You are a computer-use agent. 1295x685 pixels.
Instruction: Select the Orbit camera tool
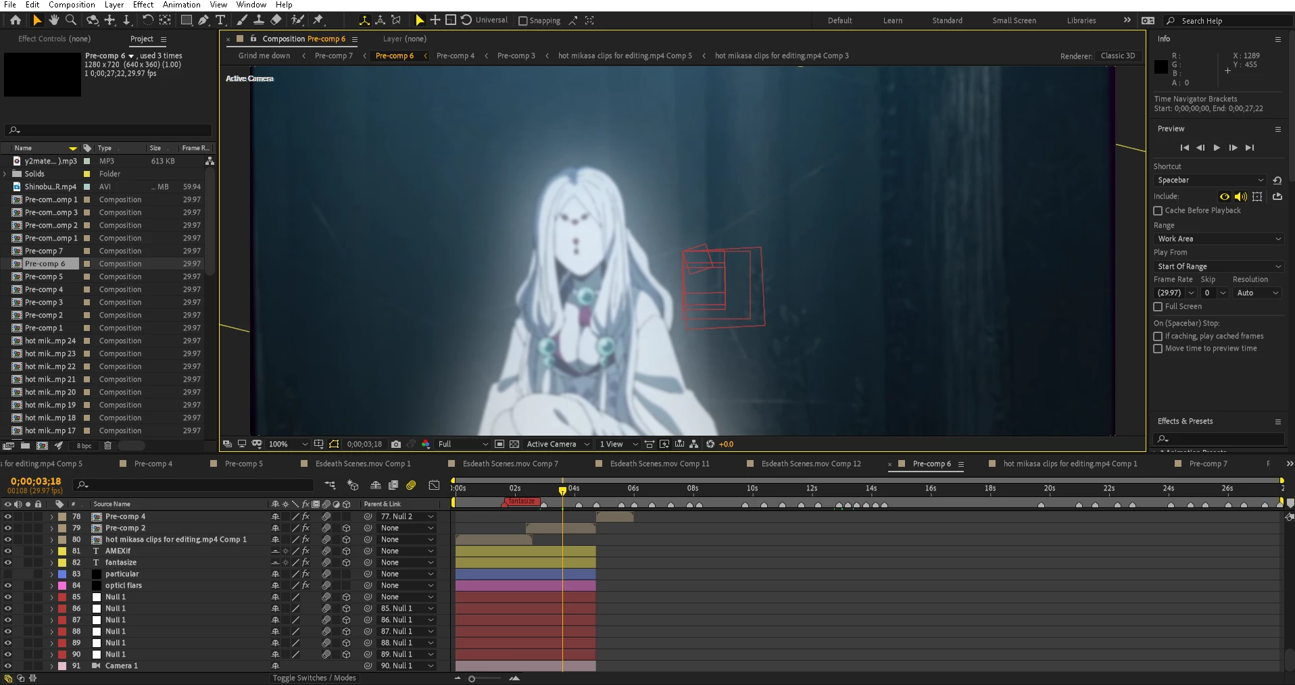tap(93, 20)
